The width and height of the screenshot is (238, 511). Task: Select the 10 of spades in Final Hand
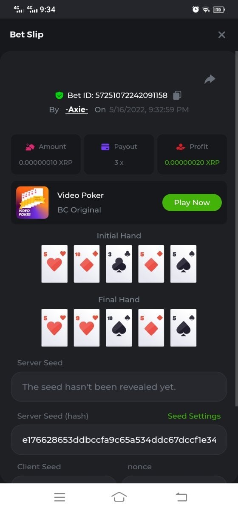click(x=119, y=328)
